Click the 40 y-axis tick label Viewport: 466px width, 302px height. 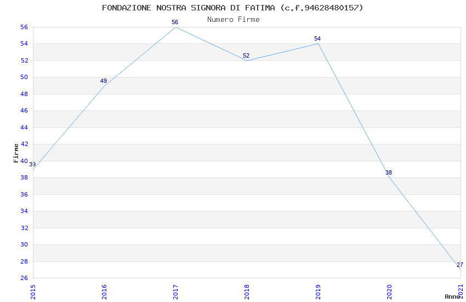click(24, 161)
